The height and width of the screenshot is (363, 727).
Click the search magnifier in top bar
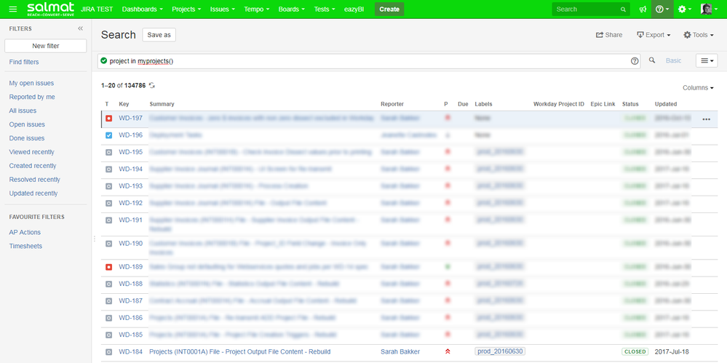pos(623,9)
